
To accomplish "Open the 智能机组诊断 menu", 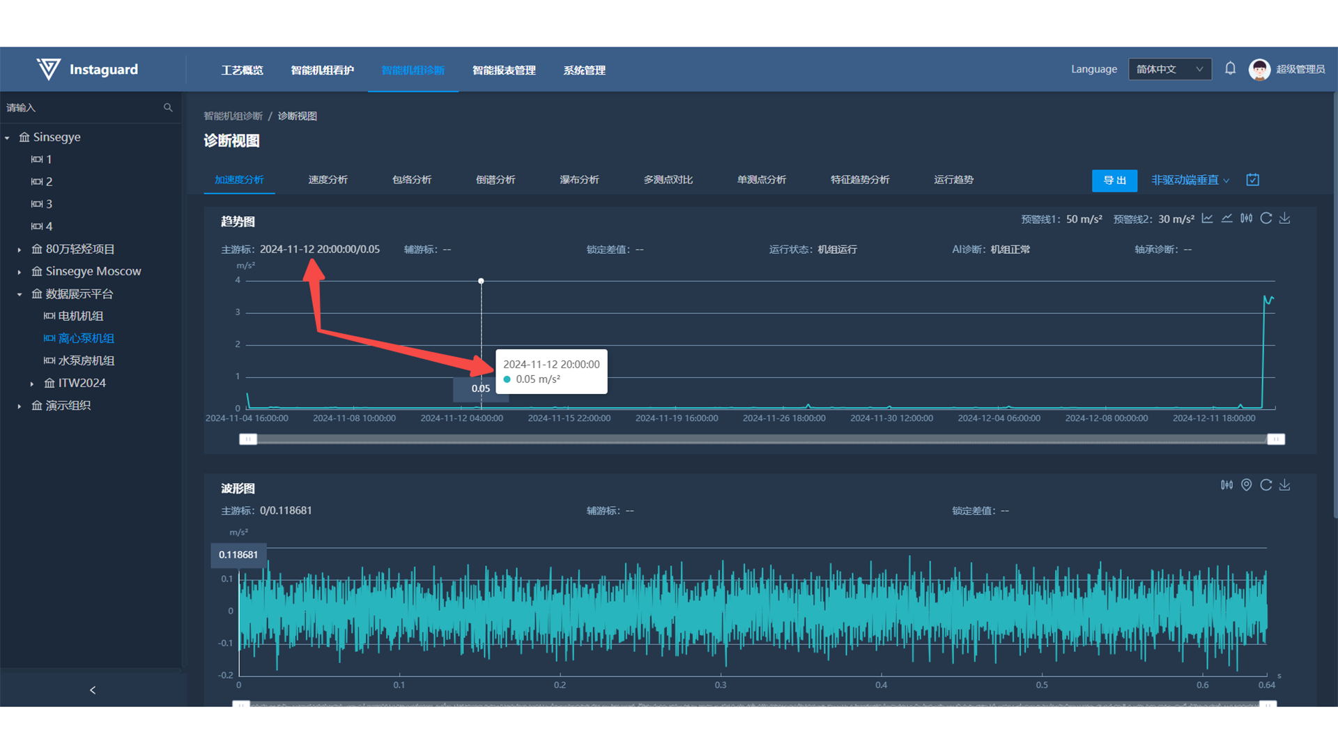I will (413, 70).
